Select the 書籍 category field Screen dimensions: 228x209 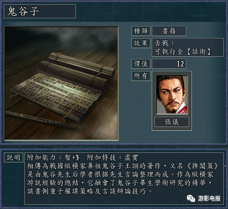169,31
